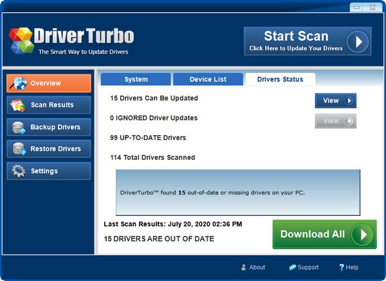The image size is (386, 281).
Task: Click the arrow icon on Download All
Action: pos(363,235)
